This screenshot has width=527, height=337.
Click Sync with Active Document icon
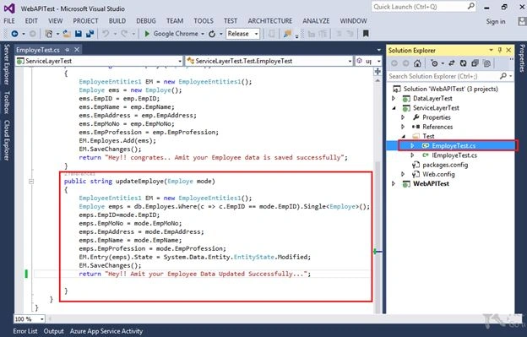click(x=451, y=63)
